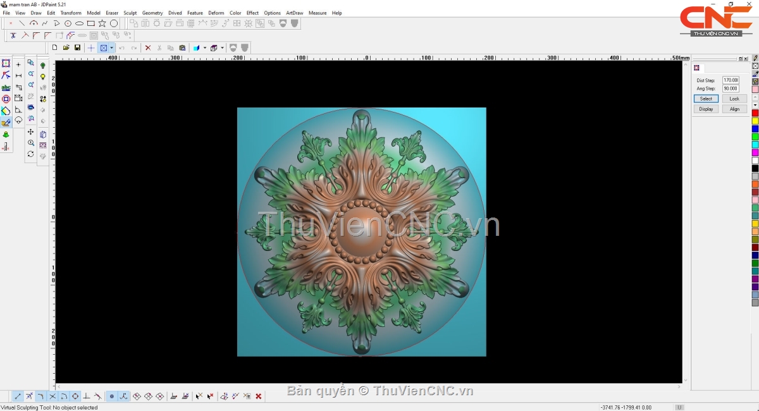Click the Display button
Image resolution: width=759 pixels, height=411 pixels.
pos(706,109)
